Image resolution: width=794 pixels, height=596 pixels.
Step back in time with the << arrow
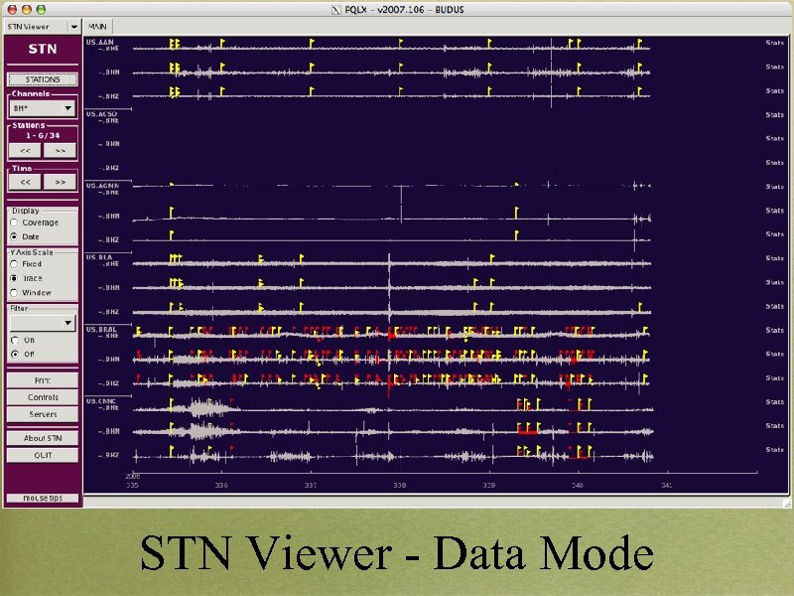pos(25,182)
